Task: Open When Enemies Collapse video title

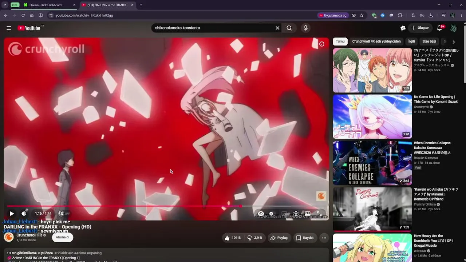Action: [x=433, y=147]
